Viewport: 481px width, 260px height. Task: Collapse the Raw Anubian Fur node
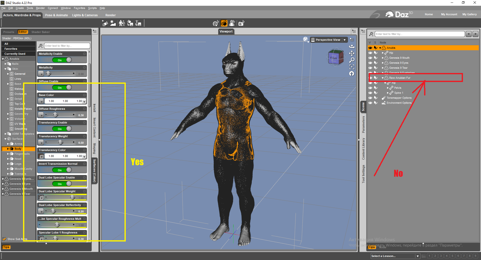pyautogui.click(x=383, y=78)
